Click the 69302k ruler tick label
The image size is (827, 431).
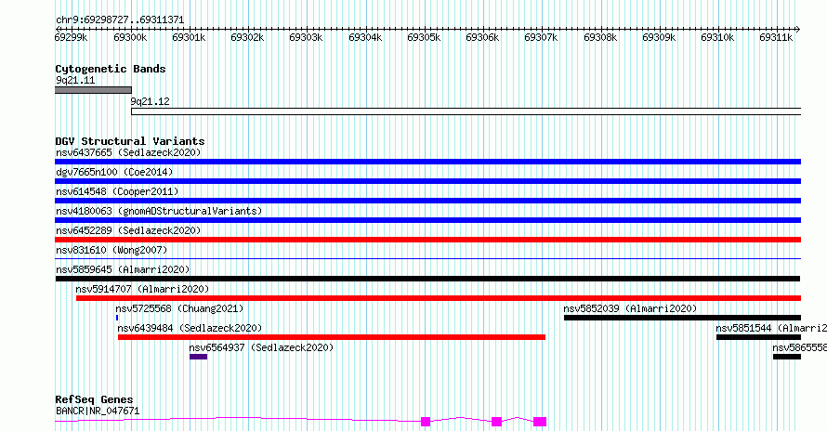click(x=247, y=37)
